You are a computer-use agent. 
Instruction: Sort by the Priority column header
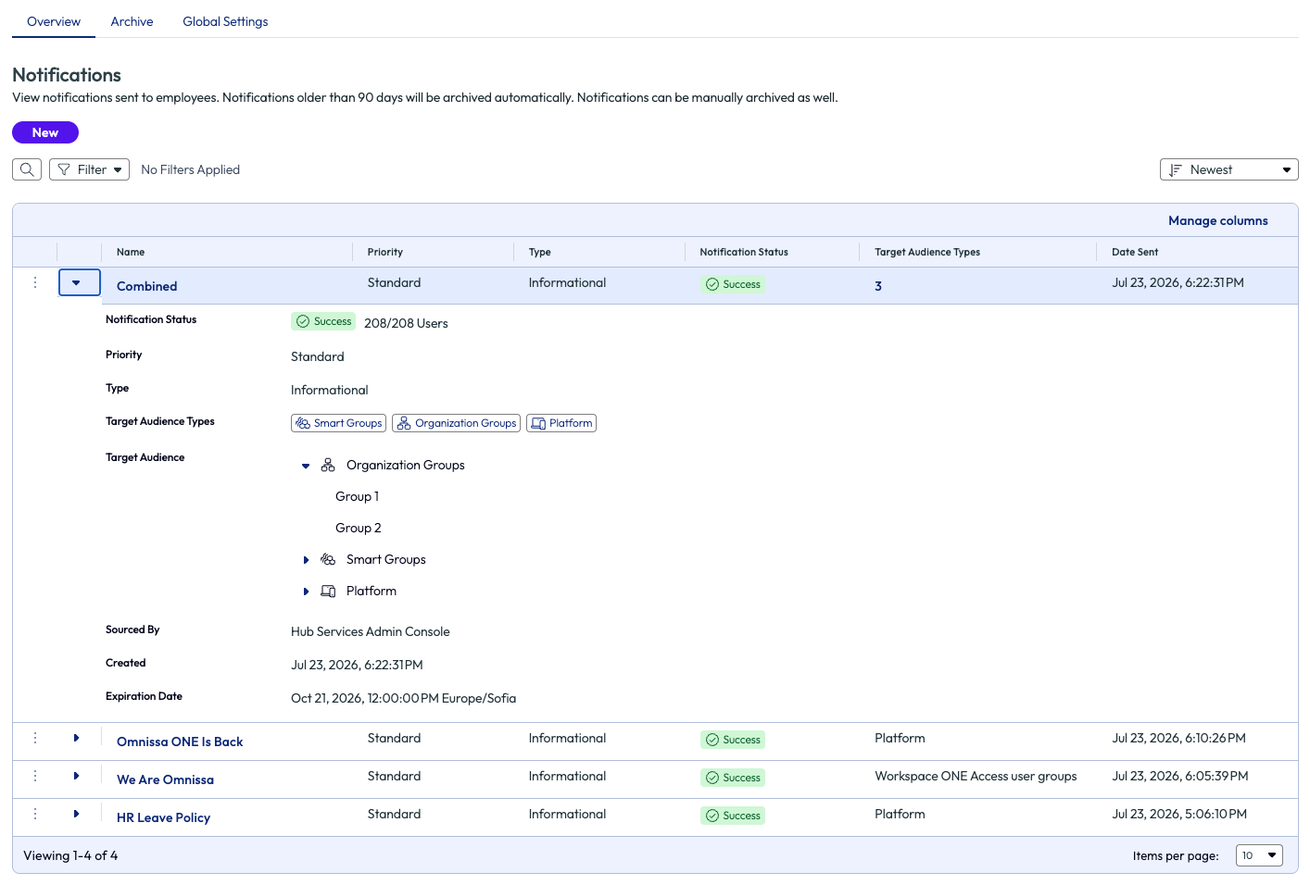pyautogui.click(x=385, y=252)
